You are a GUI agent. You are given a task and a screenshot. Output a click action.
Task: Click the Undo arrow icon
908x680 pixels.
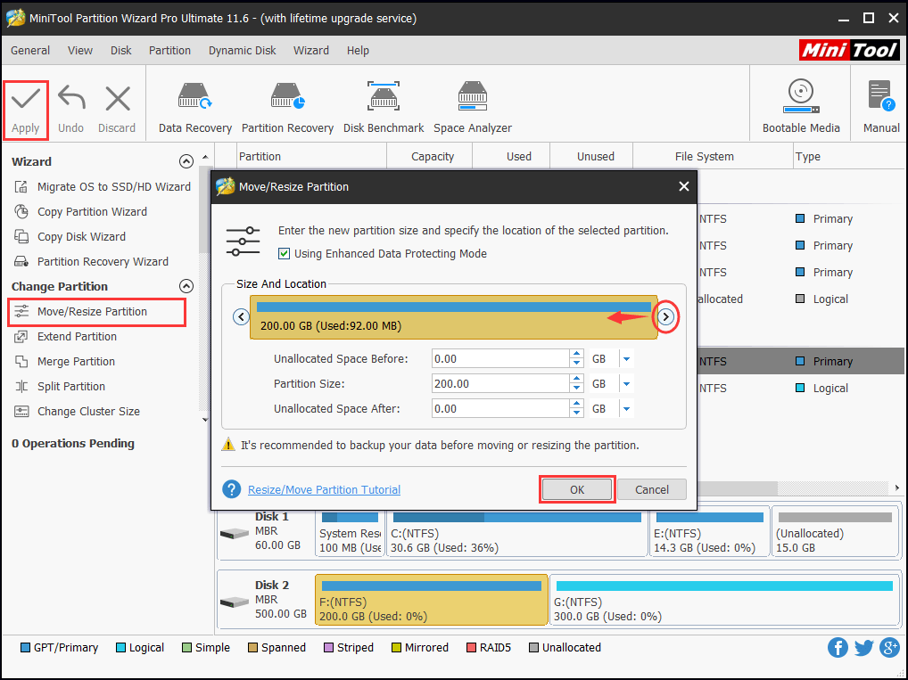pos(71,98)
